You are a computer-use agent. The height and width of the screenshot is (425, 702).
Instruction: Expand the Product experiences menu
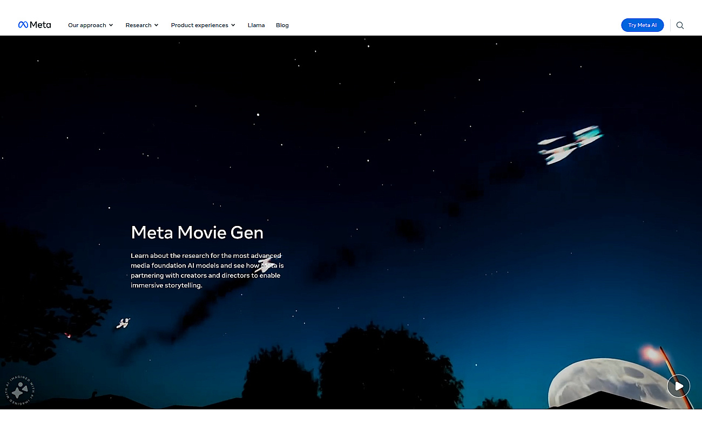click(203, 25)
